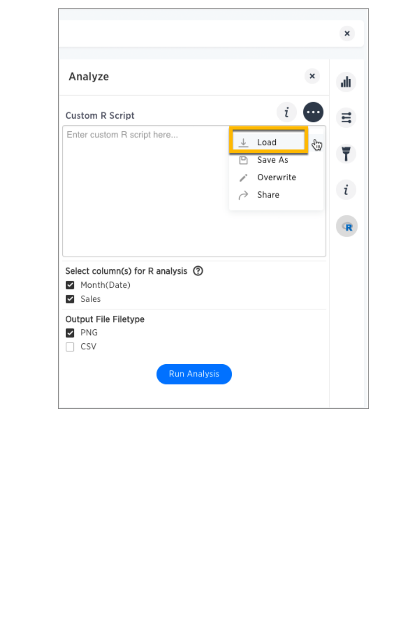Disable the PNG output filetype checkbox
This screenshot has width=402, height=626.
[70, 333]
